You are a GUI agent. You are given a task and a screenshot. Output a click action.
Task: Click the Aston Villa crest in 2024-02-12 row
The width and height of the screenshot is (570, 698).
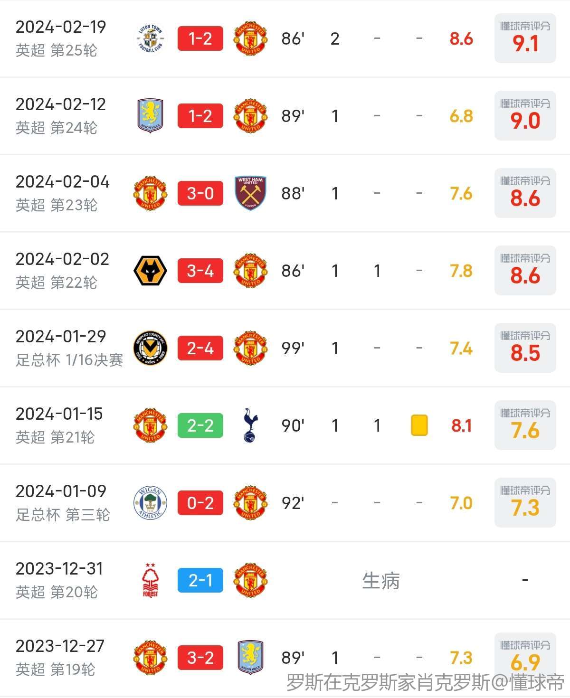click(150, 115)
